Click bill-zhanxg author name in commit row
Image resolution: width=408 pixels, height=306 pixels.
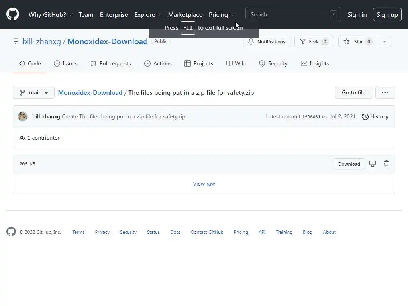tap(46, 117)
